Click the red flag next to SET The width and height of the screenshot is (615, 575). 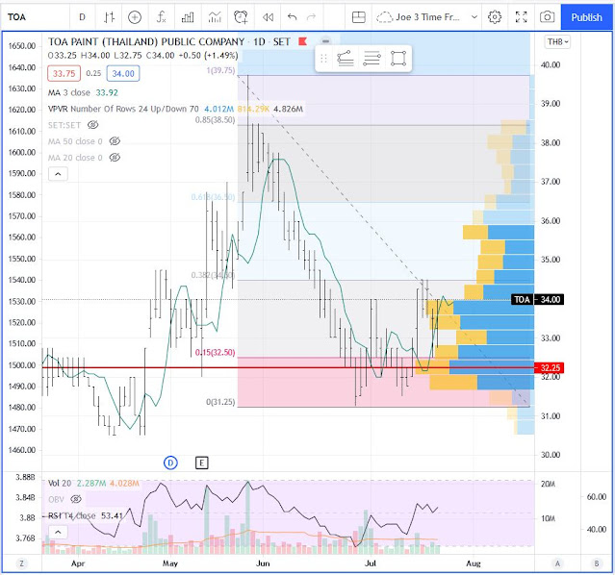[302, 41]
